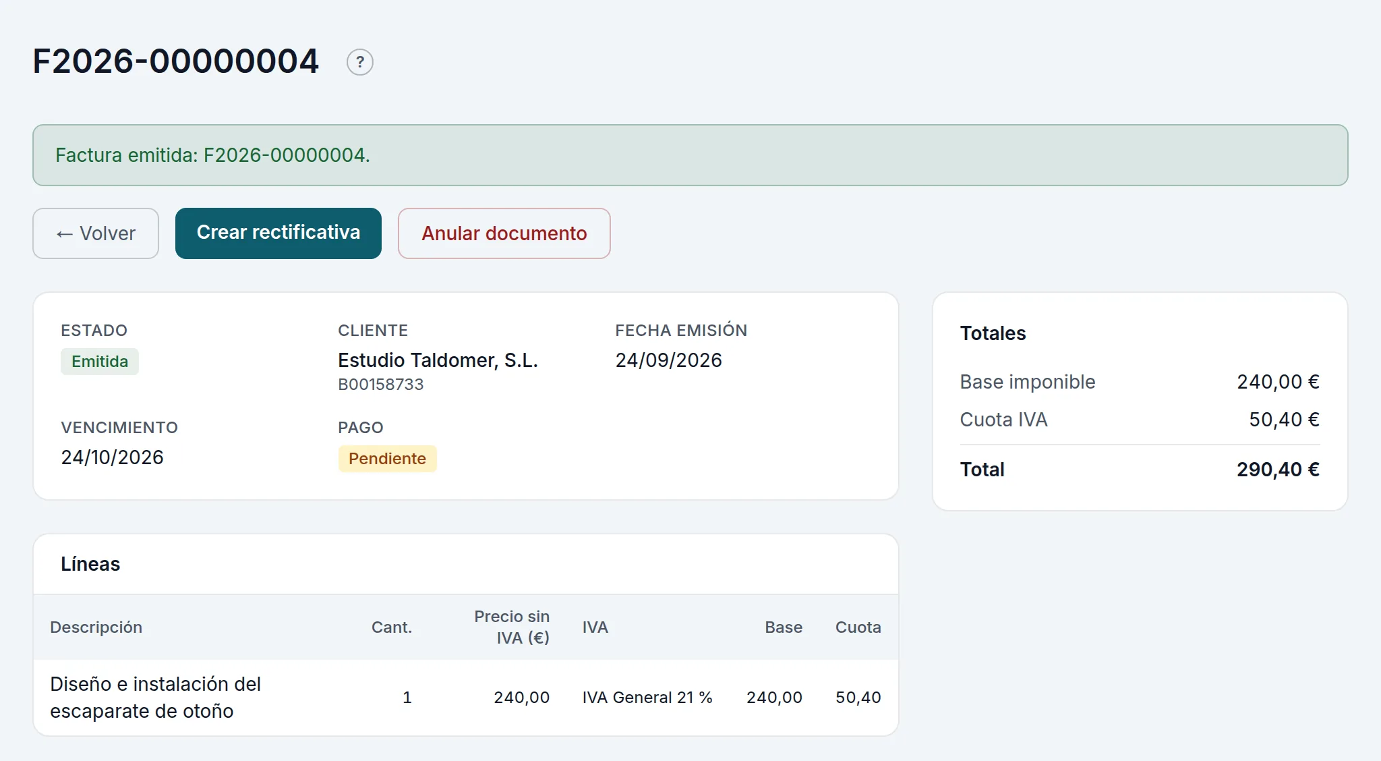The height and width of the screenshot is (761, 1381).
Task: Go back with the Volver button
Action: [x=96, y=233]
